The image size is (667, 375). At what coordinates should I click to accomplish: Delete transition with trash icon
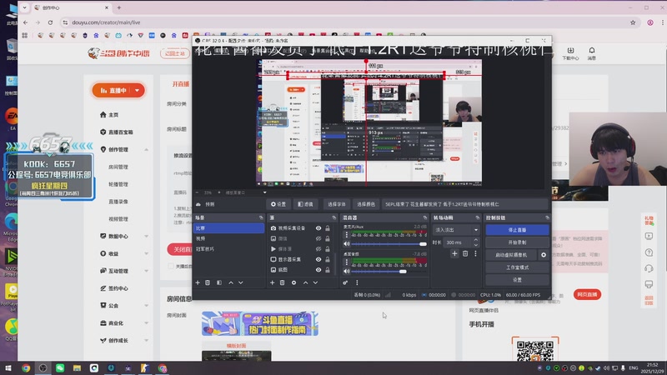click(465, 254)
